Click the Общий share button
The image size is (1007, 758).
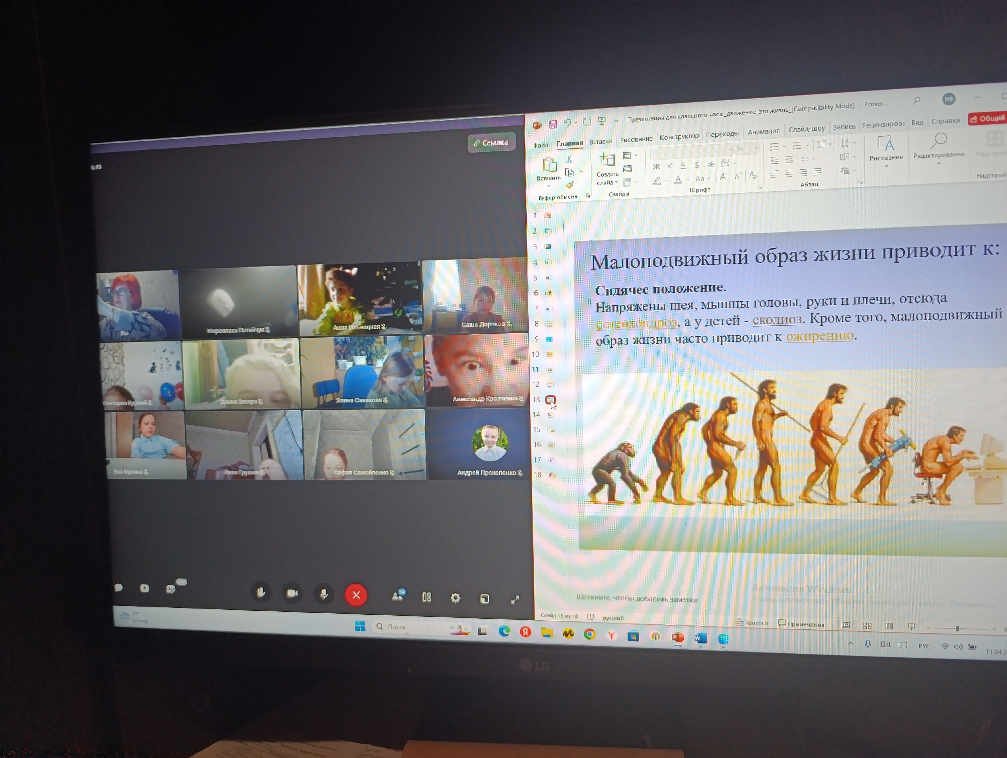click(987, 118)
